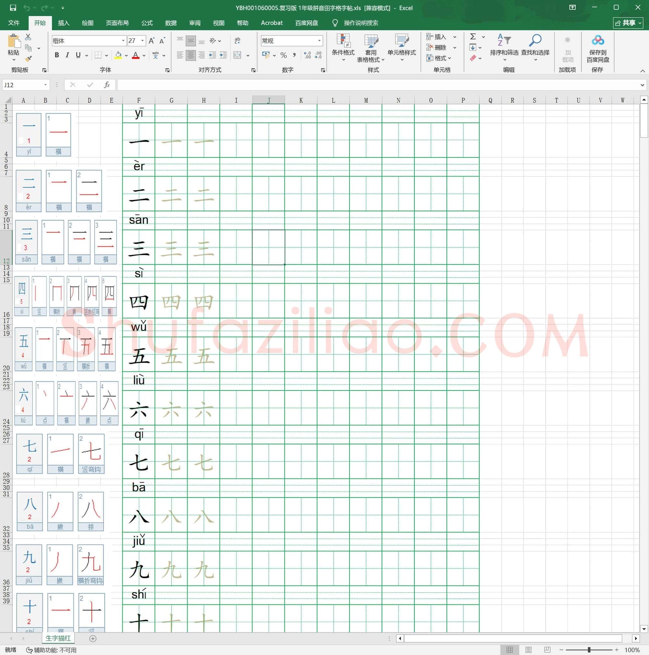
Task: Click the AutoSum sigma icon
Action: click(x=473, y=37)
